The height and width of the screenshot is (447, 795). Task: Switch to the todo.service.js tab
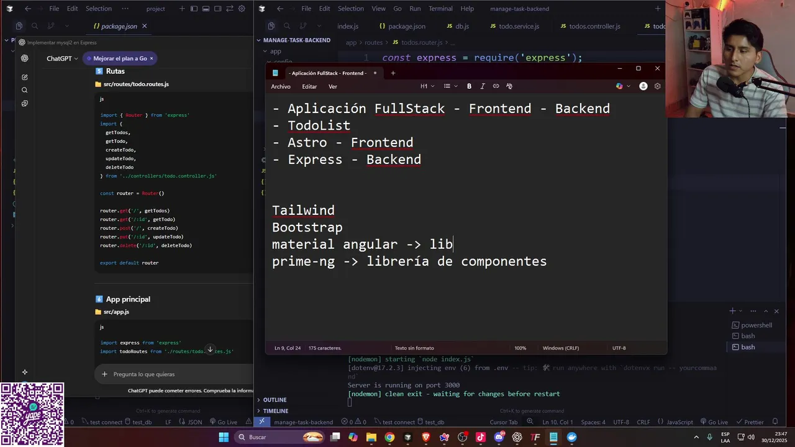point(514,26)
